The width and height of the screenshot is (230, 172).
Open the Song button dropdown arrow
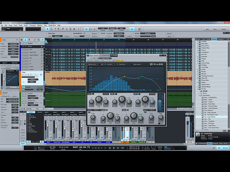219,29
